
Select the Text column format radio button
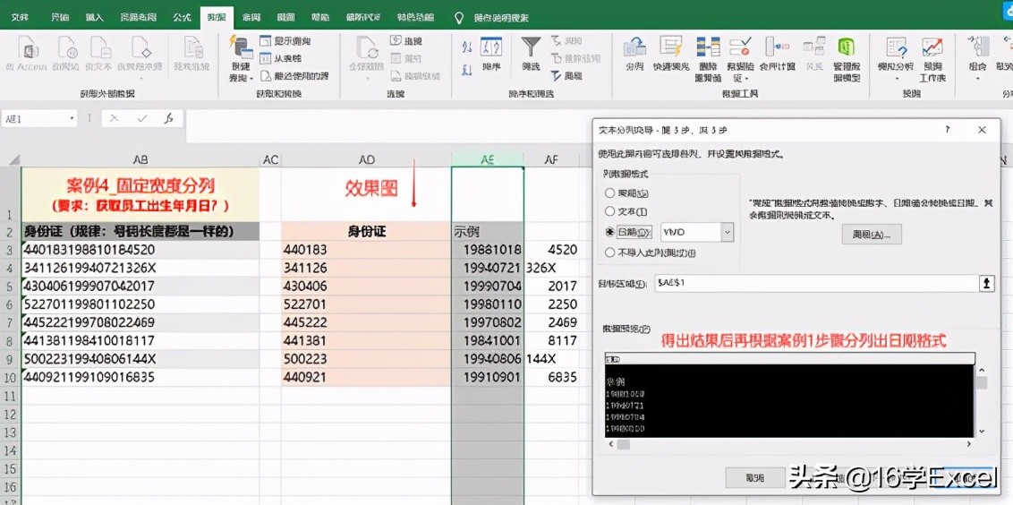(x=609, y=211)
